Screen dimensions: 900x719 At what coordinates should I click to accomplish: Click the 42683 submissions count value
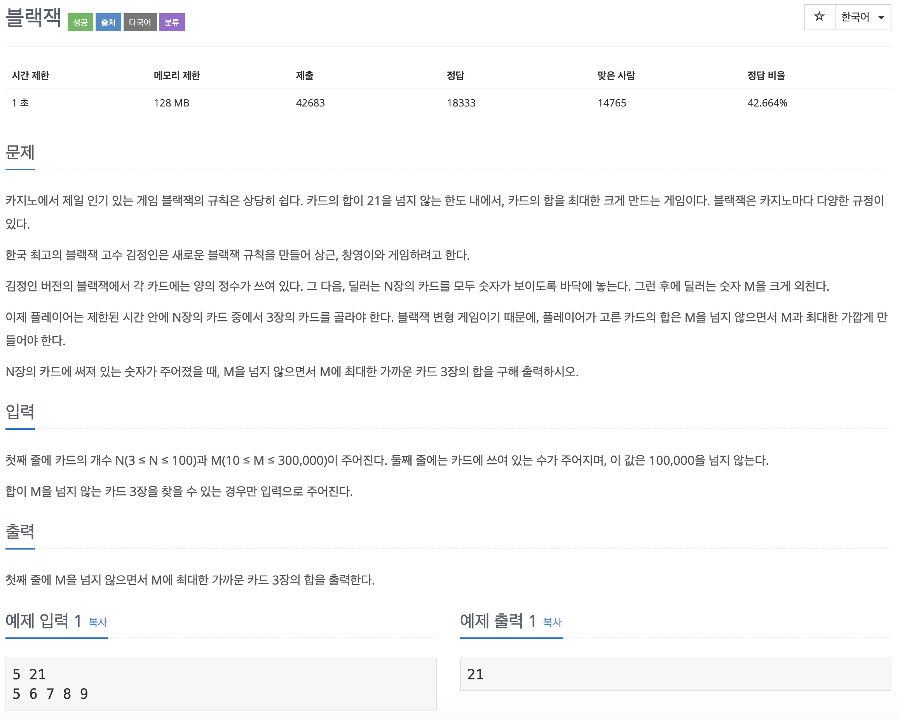tap(310, 103)
